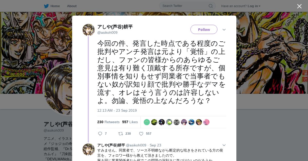Open the avatar on the reply tweet
This screenshot has height=161, width=308.
(89, 149)
